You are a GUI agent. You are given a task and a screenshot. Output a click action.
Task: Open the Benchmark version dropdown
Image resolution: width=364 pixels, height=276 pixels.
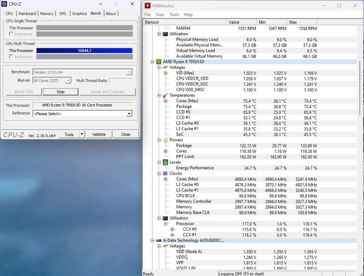tap(129, 72)
